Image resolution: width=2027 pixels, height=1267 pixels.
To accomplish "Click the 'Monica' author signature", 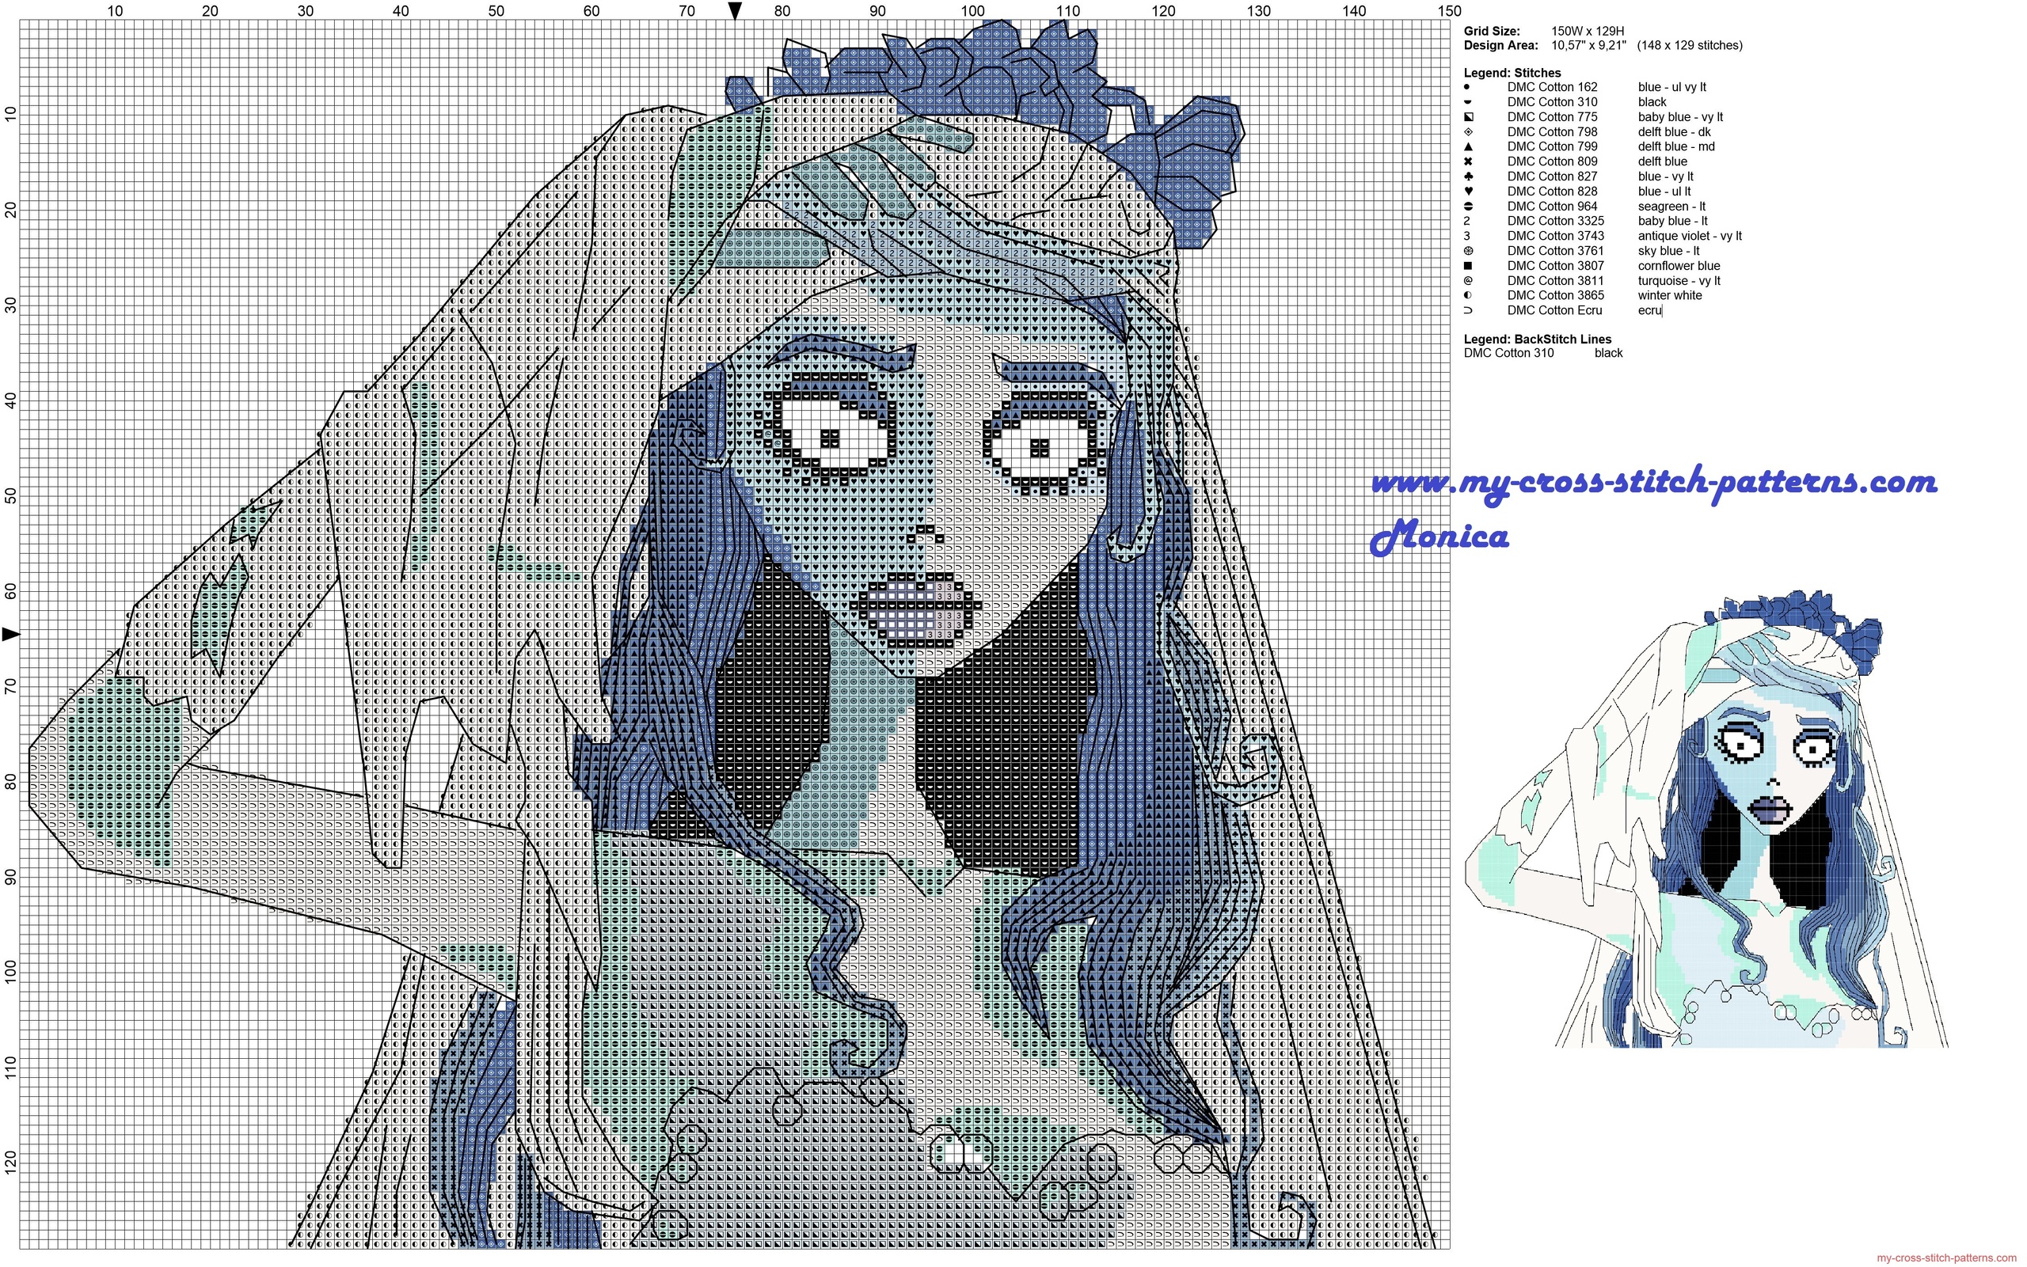I will (1439, 537).
